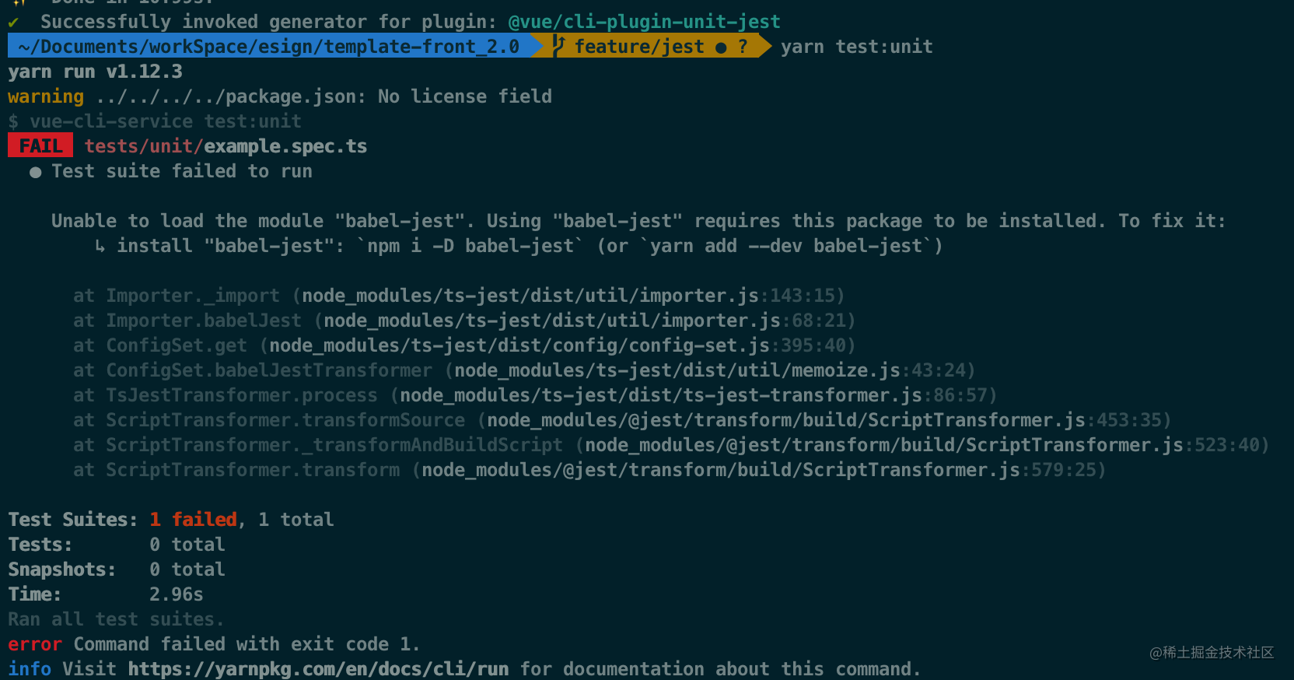This screenshot has height=680, width=1294.
Task: Click the green success checkmark icon
Action: tap(13, 22)
